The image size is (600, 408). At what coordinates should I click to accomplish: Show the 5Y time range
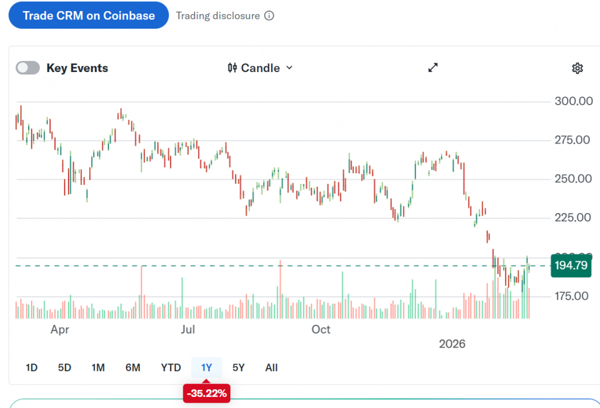[238, 368]
